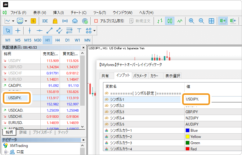Close the ナビゲータ panel
The image size is (242, 155).
tap(83, 140)
